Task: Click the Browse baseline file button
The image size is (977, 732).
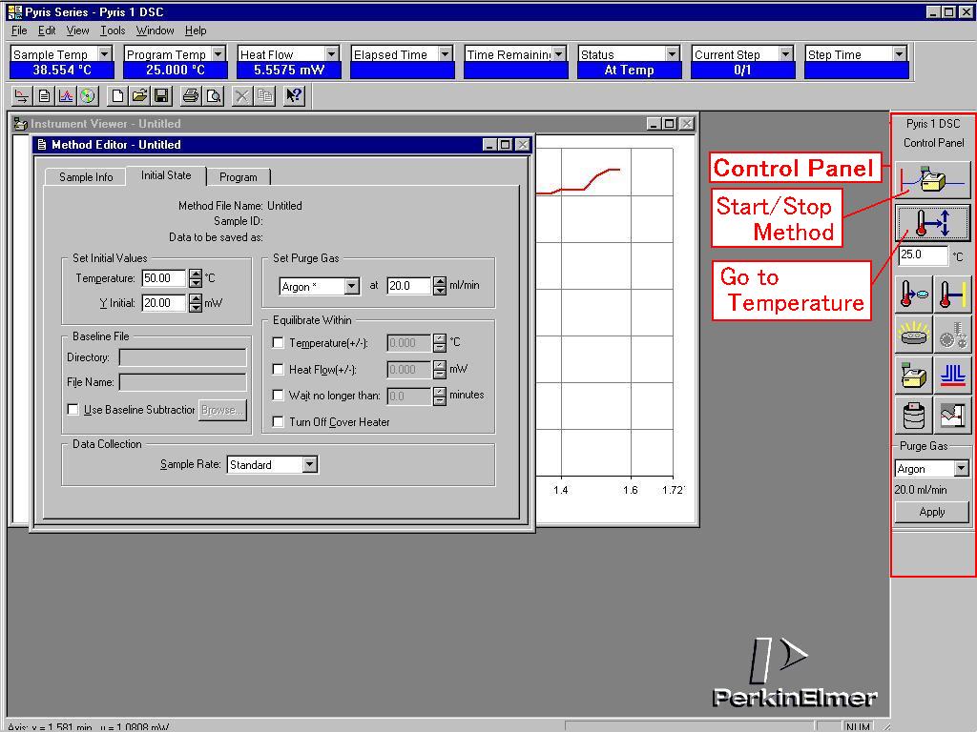Action: (222, 410)
